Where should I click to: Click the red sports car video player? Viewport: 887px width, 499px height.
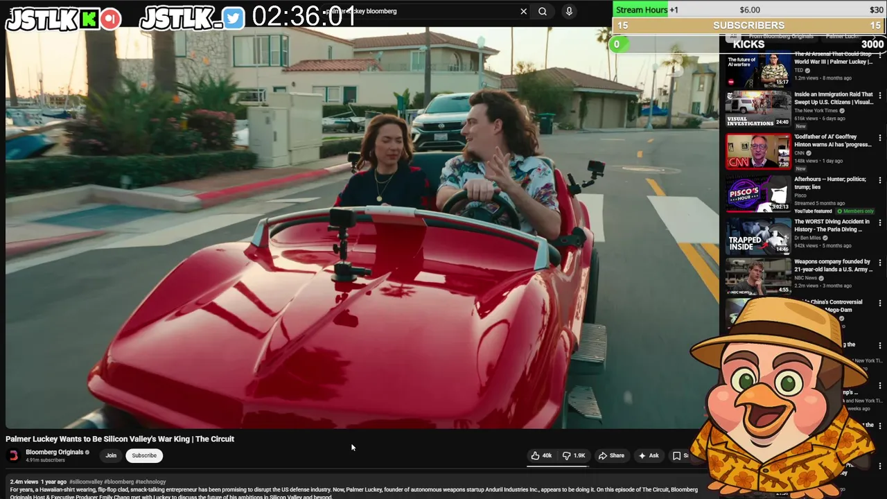point(361,228)
